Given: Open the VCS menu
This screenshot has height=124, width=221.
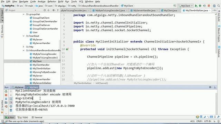Looking at the screenshot, I should tap(81, 1).
